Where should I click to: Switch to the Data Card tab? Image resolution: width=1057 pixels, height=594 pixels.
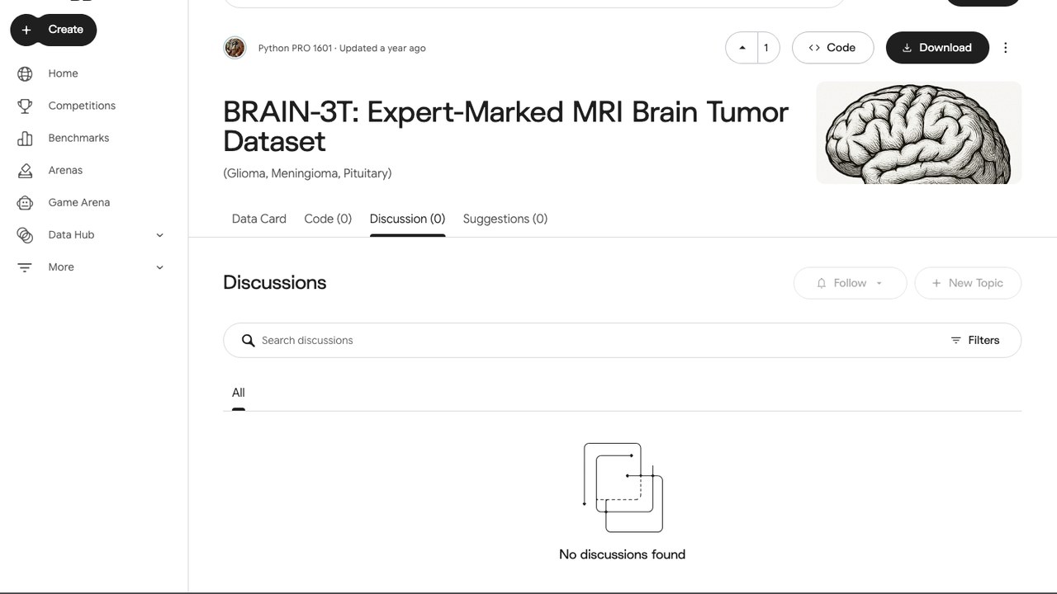[259, 219]
